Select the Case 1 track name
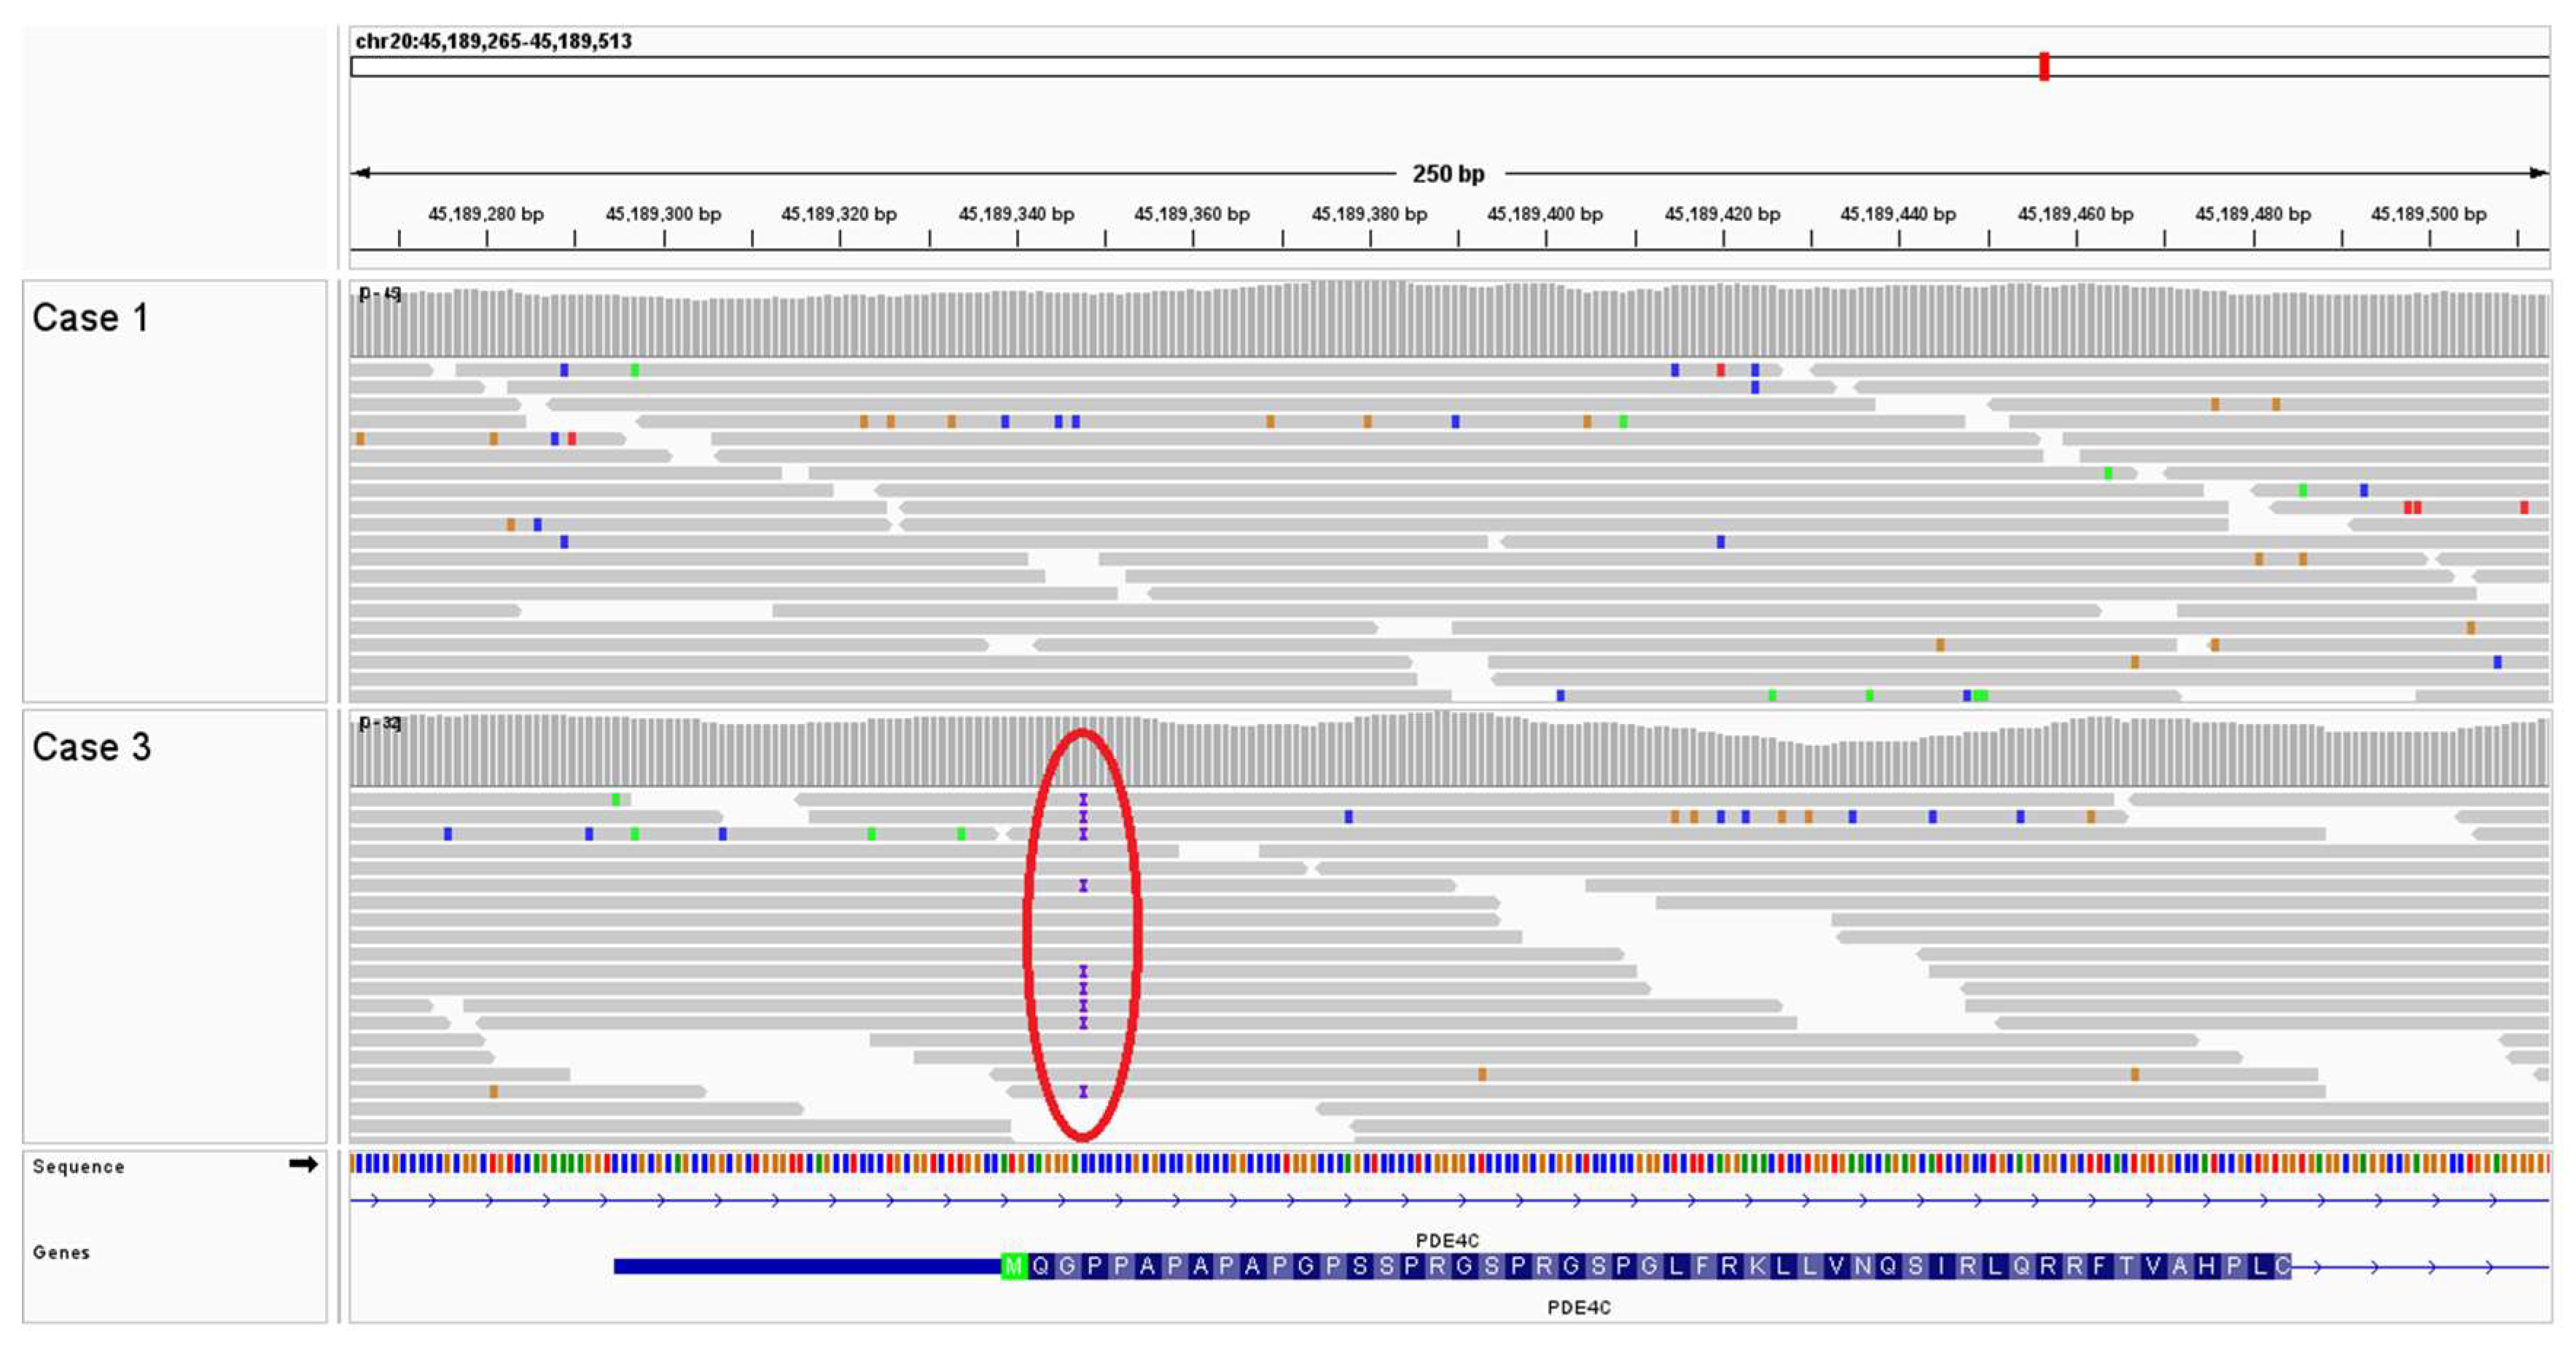This screenshot has width=2576, height=1345. click(90, 318)
